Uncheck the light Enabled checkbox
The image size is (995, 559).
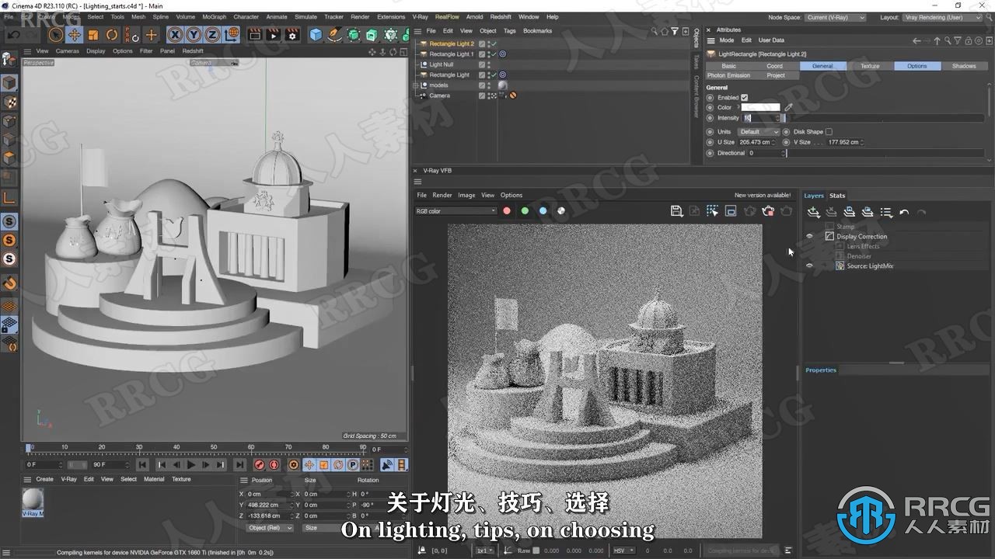coord(744,98)
